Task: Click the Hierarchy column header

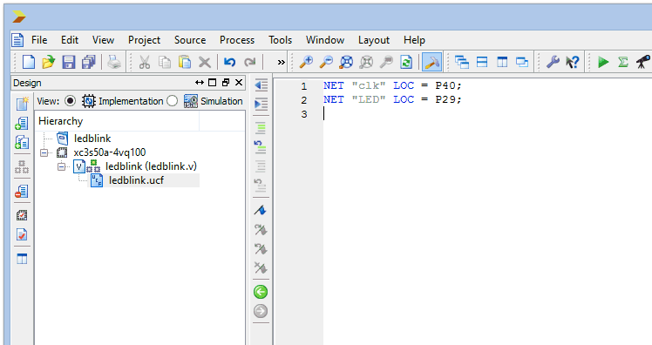Action: click(x=117, y=121)
